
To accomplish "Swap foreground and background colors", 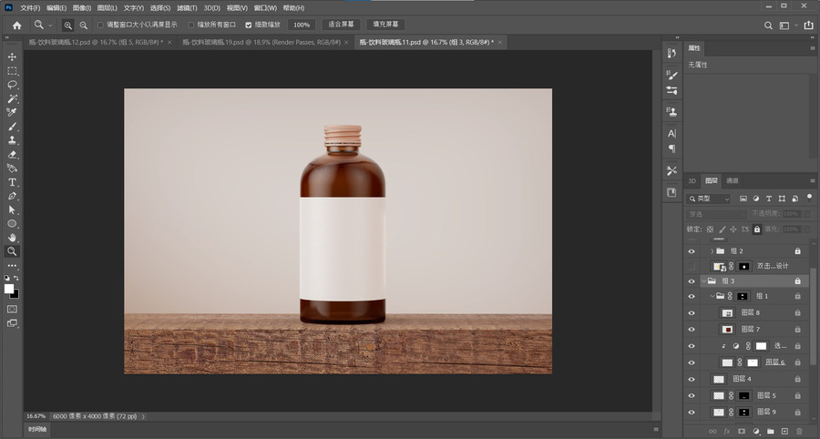I will 16,278.
